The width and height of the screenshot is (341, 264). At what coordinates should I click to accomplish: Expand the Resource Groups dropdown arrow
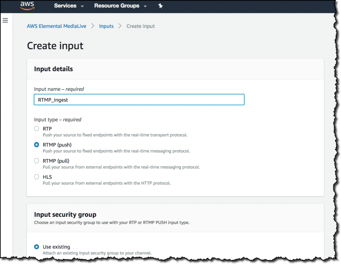[x=145, y=6]
